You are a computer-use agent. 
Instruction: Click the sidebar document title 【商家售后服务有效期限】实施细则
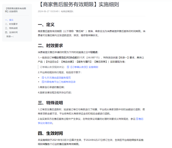coord(15,10)
